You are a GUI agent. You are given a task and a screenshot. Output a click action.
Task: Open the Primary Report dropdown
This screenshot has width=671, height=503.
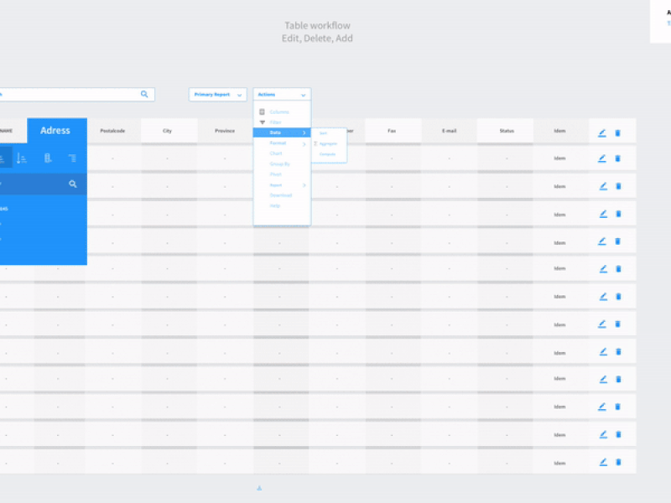pos(216,94)
